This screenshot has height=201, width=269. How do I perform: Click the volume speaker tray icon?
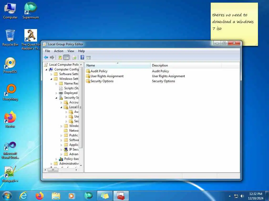242,196
